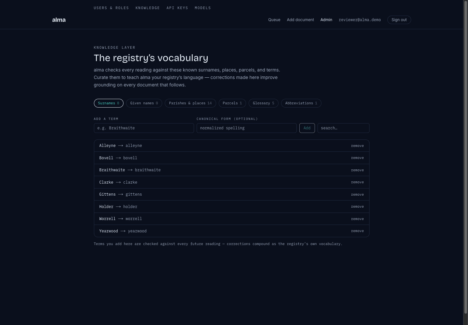
Task: Go to the API Keys section
Action: (177, 8)
